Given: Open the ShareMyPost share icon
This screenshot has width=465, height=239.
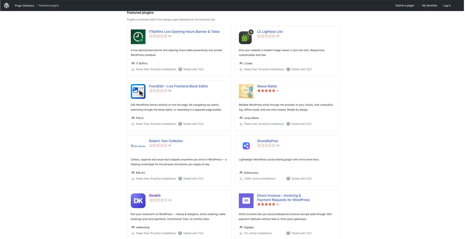Looking at the screenshot, I should 246,146.
